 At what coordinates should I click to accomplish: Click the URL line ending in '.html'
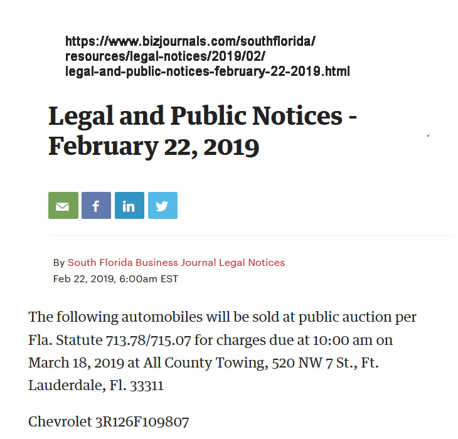tap(207, 71)
